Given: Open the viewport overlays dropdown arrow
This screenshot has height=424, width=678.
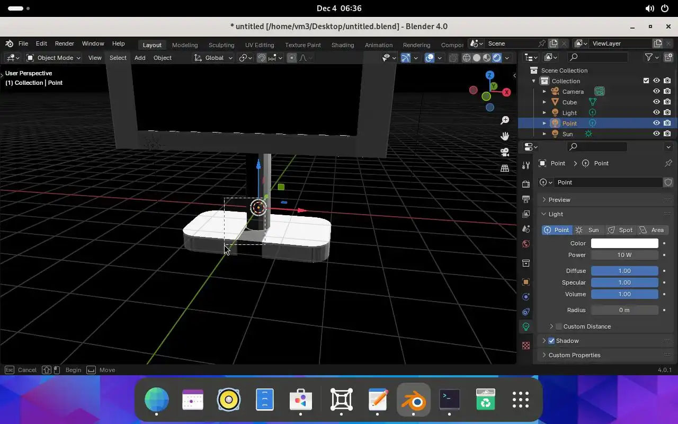Looking at the screenshot, I should pyautogui.click(x=440, y=58).
